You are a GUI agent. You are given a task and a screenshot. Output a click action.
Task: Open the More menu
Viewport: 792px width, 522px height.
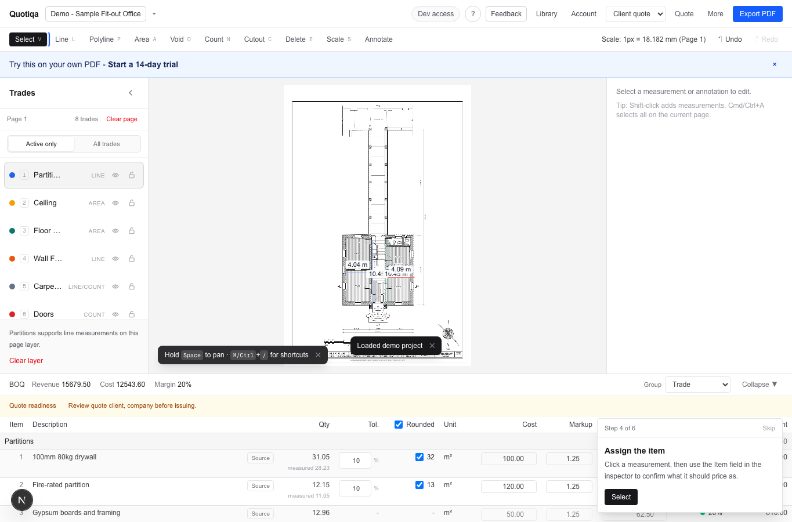tap(715, 14)
